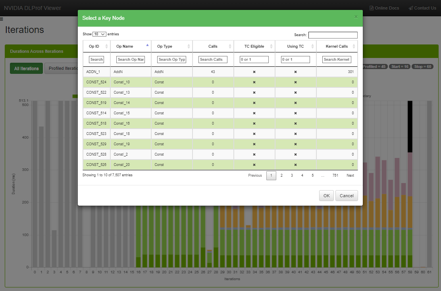
Task: Click the TC Eligible 0 or 1 filter
Action: click(x=254, y=60)
